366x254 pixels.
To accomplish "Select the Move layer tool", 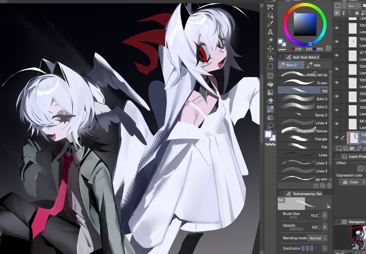I will (x=270, y=49).
